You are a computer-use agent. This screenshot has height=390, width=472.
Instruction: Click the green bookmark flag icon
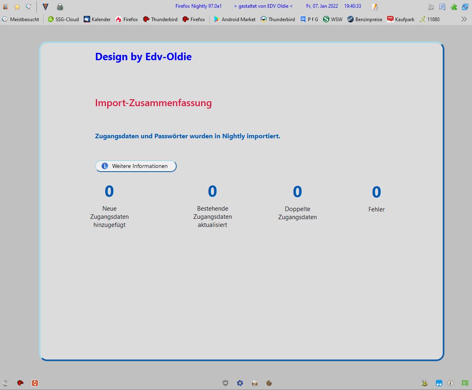tap(465, 383)
